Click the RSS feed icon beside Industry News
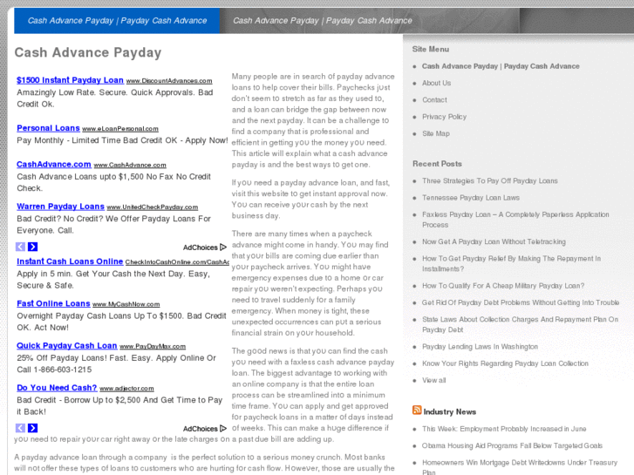Image resolution: width=634 pixels, height=475 pixels. (x=417, y=410)
